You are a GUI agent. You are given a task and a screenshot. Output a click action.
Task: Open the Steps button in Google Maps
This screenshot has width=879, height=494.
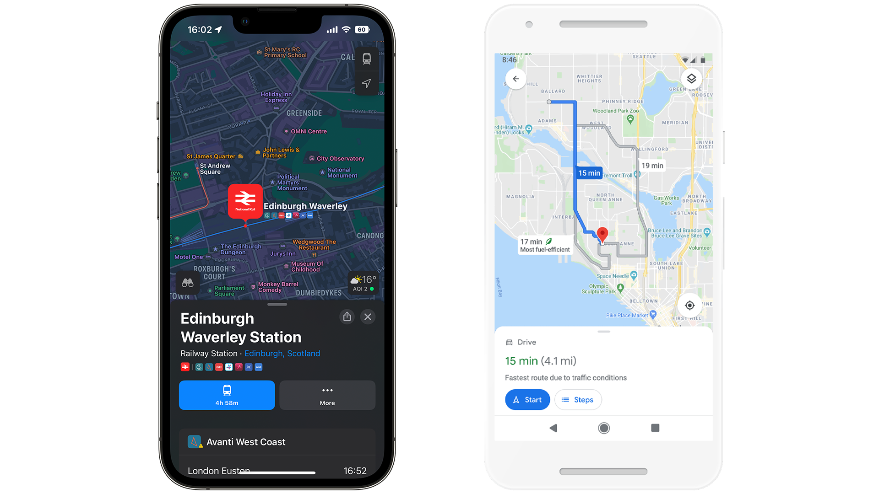[x=577, y=400]
